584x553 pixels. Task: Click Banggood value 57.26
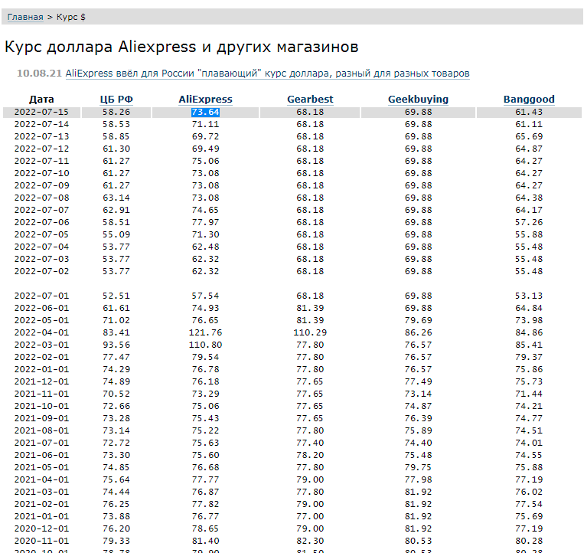tap(529, 222)
